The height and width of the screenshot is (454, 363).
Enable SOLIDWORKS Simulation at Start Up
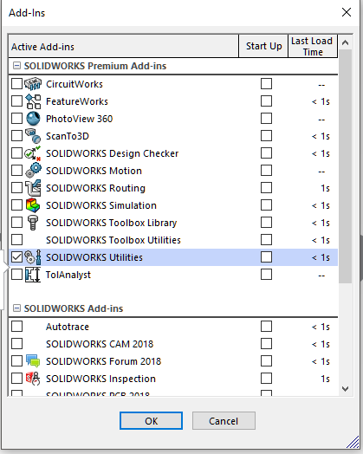point(266,205)
